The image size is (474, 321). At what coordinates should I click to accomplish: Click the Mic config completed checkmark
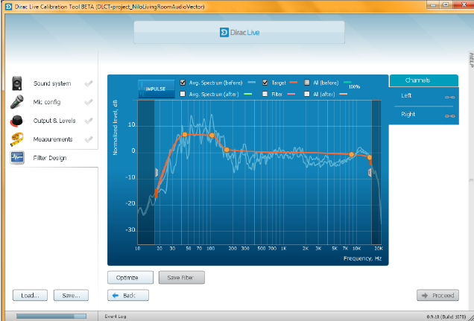click(89, 102)
